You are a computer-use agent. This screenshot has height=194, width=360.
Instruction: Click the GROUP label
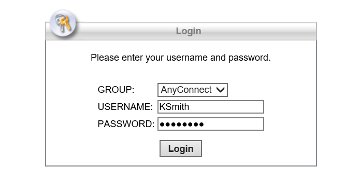(x=116, y=90)
